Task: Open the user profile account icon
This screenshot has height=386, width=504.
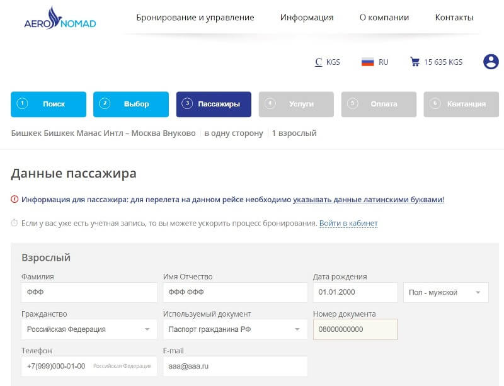Action: pyautogui.click(x=491, y=62)
